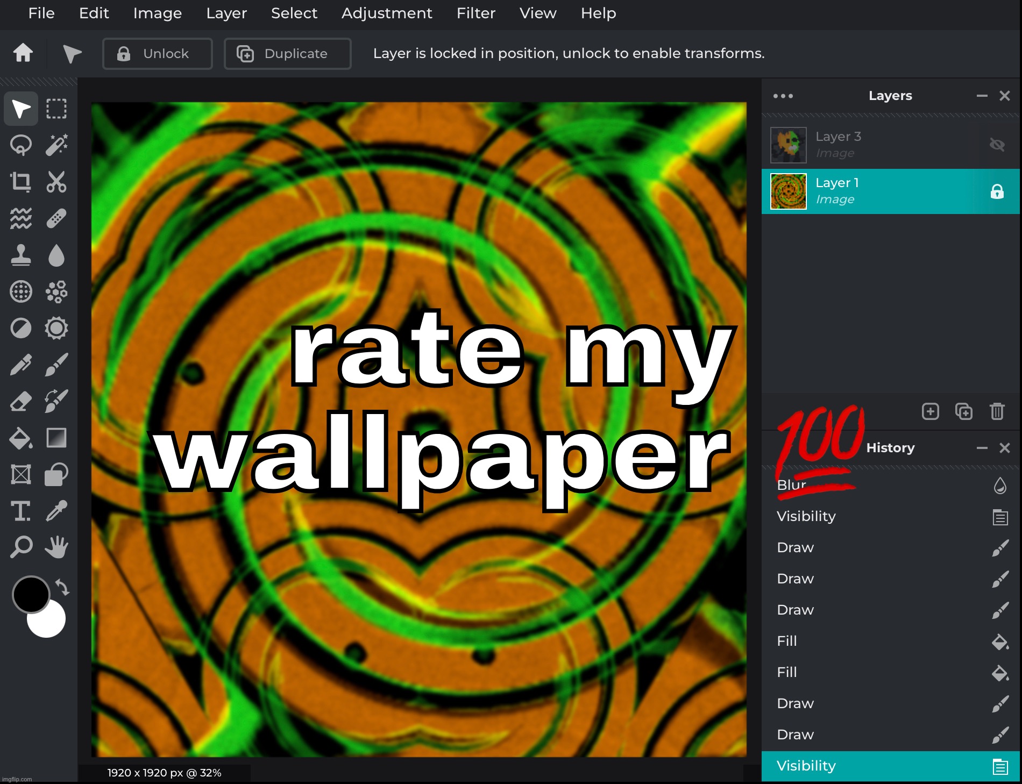Click the arrow icon beside Unlock
This screenshot has height=784, width=1022.
72,53
